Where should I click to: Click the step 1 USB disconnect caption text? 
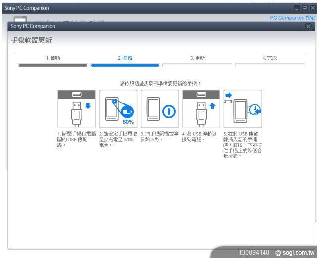[x=76, y=139]
